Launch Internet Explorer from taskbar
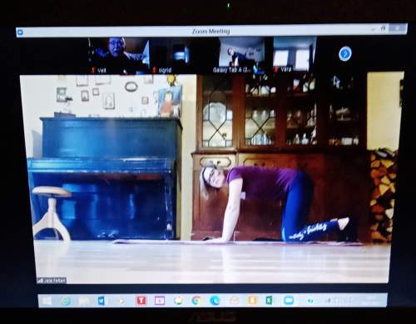 tap(66, 301)
